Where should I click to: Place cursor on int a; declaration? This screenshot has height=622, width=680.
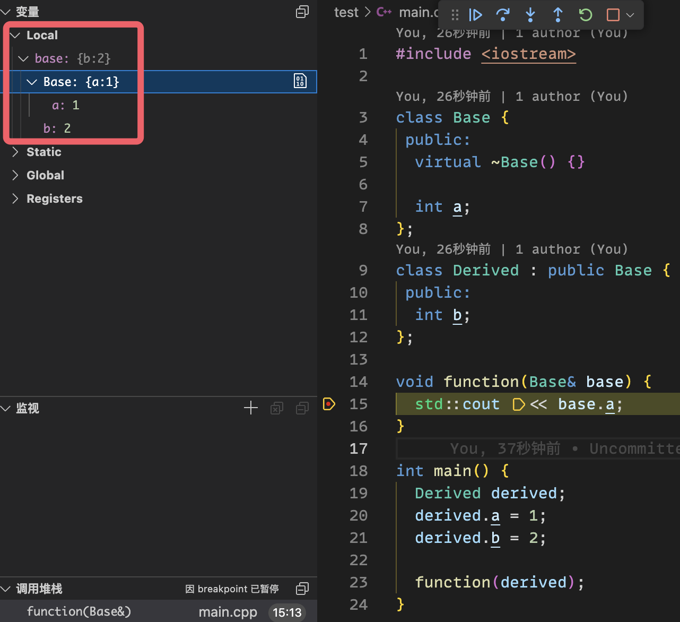(x=442, y=206)
